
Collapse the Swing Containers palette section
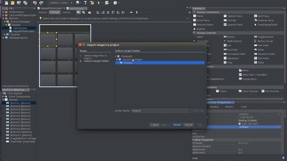[194, 12]
